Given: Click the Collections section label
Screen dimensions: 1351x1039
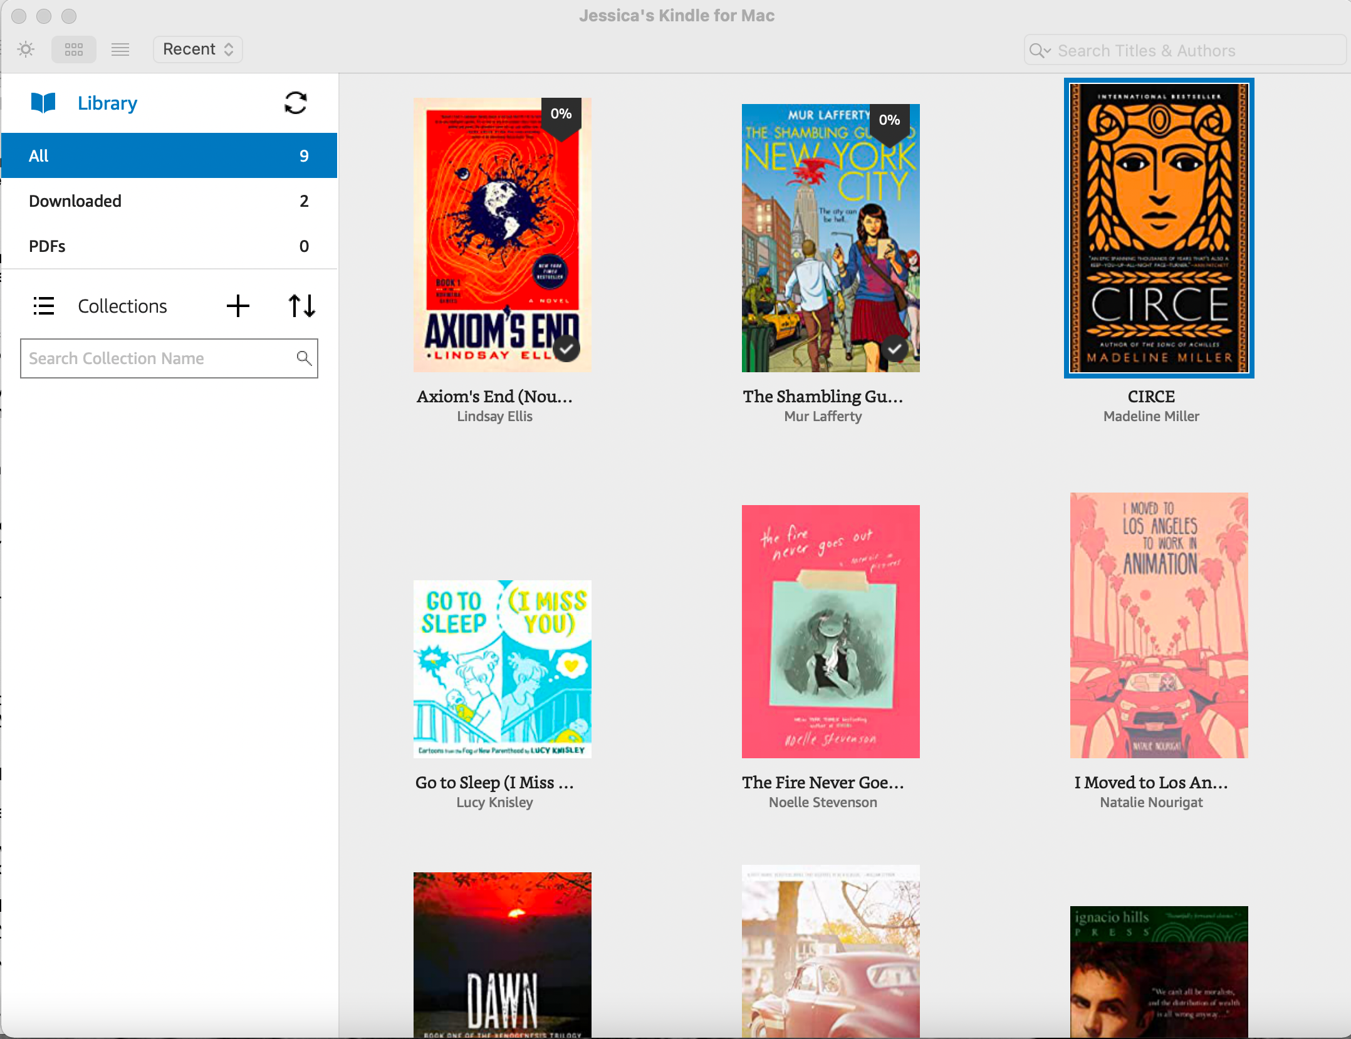Looking at the screenshot, I should click(x=123, y=306).
